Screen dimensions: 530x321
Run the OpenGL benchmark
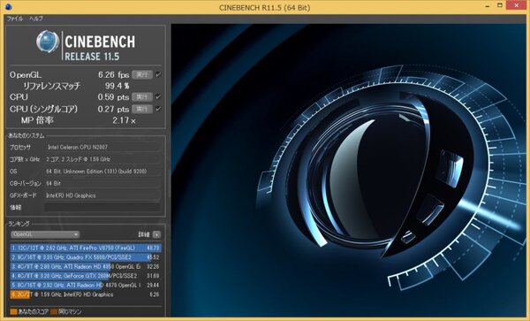click(142, 75)
